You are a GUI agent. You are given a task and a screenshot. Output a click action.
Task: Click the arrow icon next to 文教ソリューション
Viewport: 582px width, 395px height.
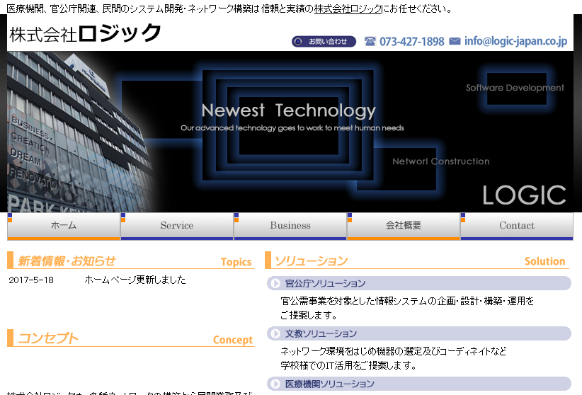pyautogui.click(x=275, y=333)
